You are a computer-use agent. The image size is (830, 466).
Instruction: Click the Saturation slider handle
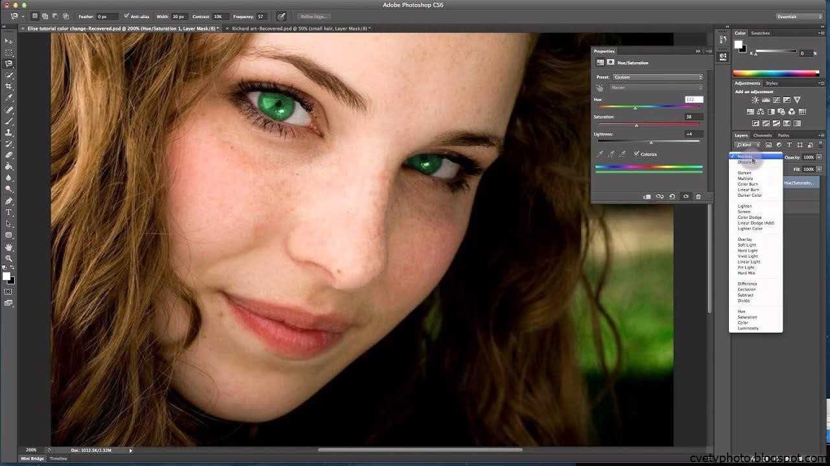point(636,126)
